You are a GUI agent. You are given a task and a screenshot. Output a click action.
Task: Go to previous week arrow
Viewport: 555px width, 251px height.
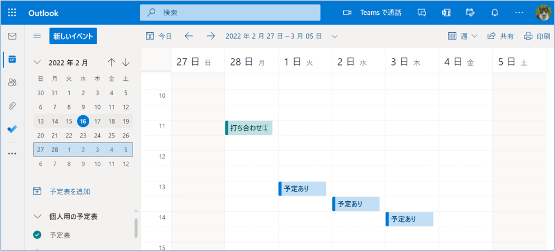click(x=189, y=36)
